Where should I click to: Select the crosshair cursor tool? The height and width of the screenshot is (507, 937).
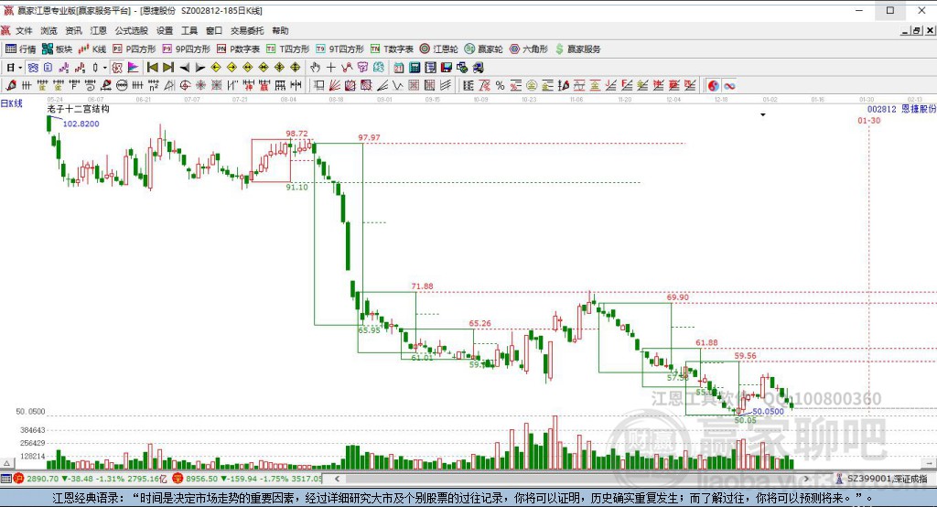330,68
